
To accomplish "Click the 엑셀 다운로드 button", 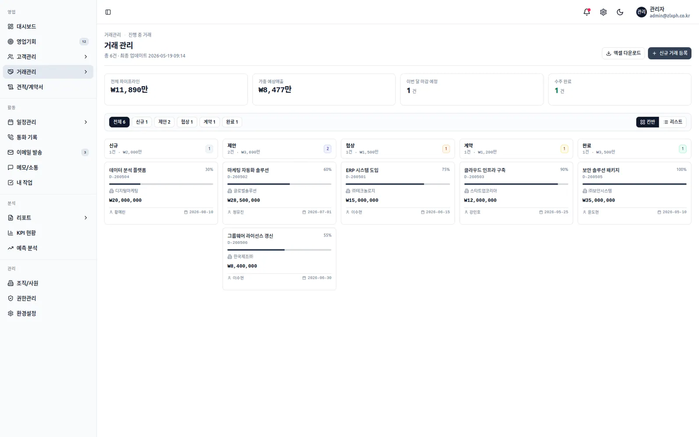I will coord(623,53).
